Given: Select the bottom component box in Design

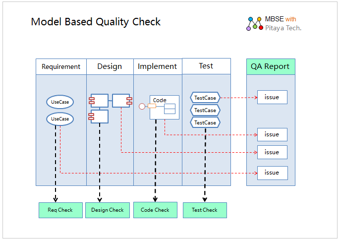Looking at the screenshot, I should coord(99,117).
